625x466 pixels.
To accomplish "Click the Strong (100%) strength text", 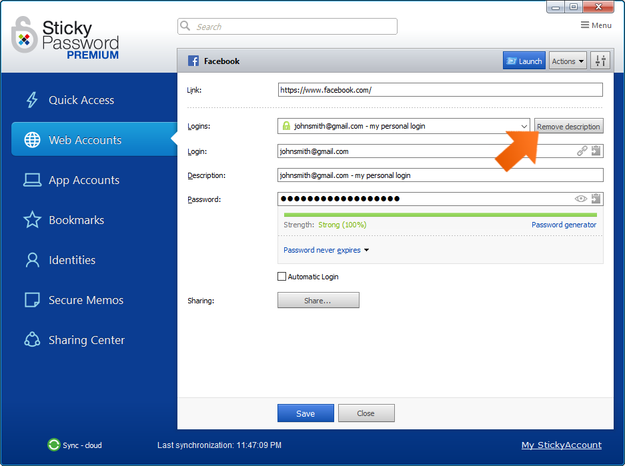I will 342,225.
